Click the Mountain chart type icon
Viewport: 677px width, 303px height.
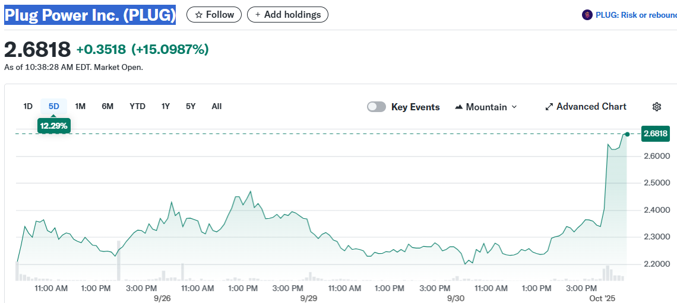tap(458, 107)
